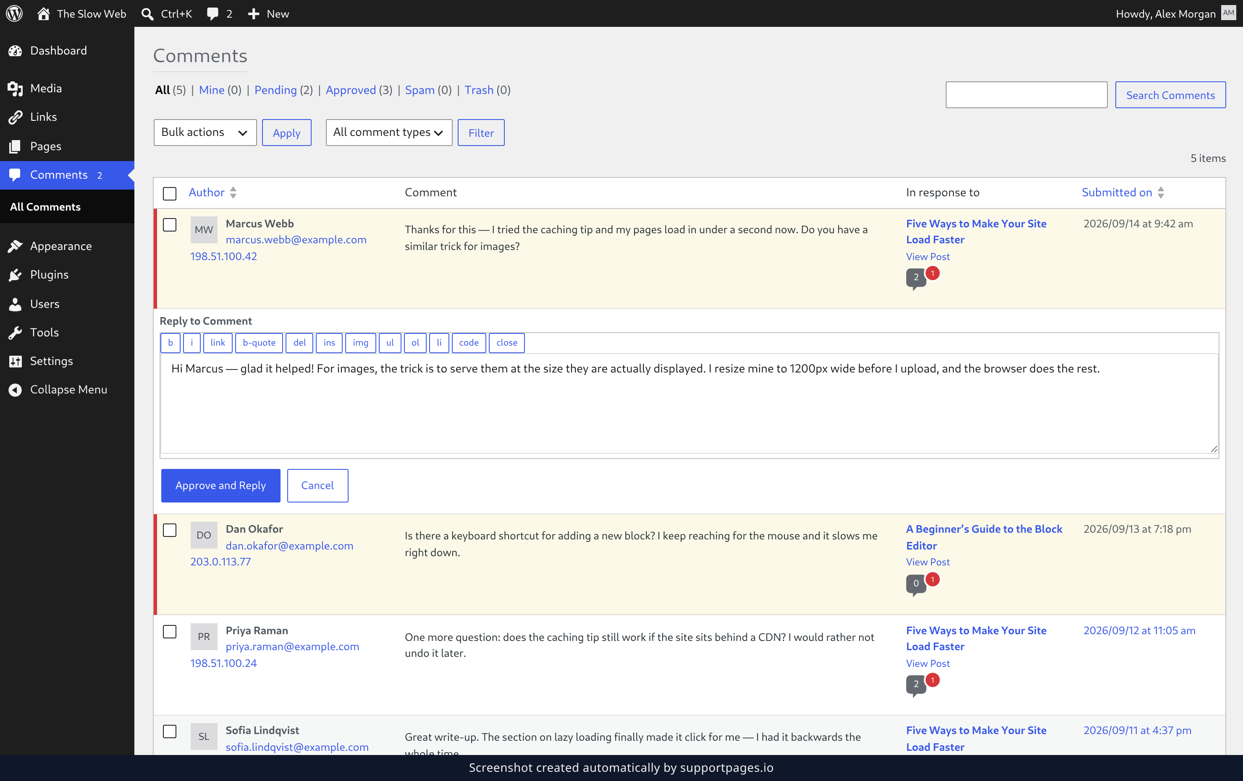Screen dimensions: 1243x781
Task: Open the Media library icon in sidebar
Action: point(16,89)
